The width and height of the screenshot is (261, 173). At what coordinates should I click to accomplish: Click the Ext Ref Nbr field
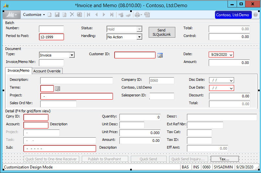click(x=205, y=125)
